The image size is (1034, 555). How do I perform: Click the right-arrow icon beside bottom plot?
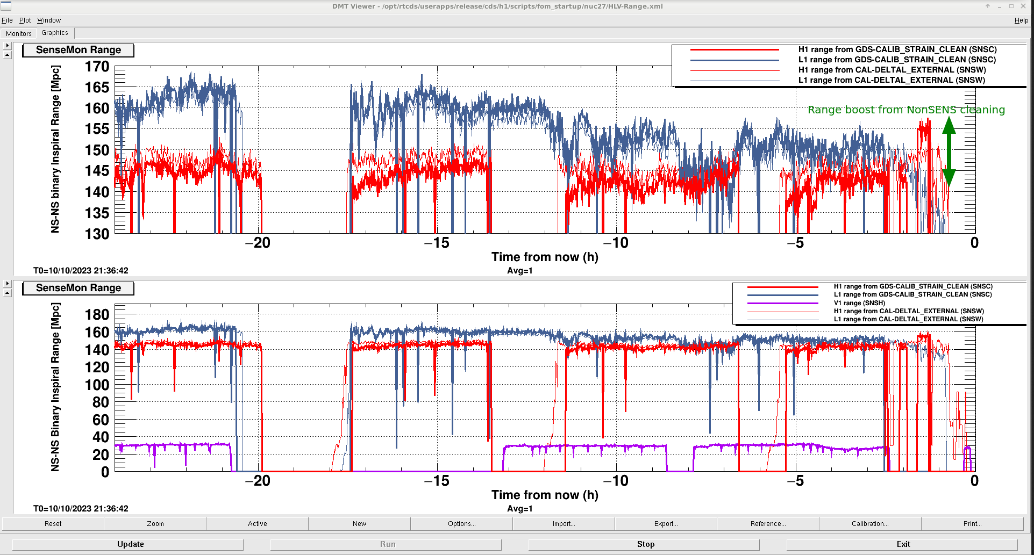[7, 284]
